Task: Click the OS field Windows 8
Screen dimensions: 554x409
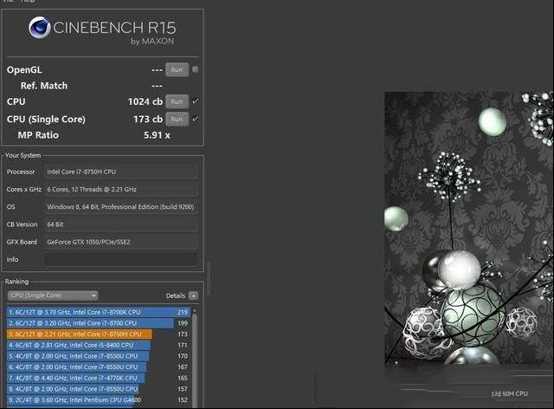Action: (121, 207)
